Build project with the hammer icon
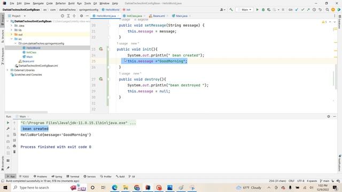 coord(231,10)
